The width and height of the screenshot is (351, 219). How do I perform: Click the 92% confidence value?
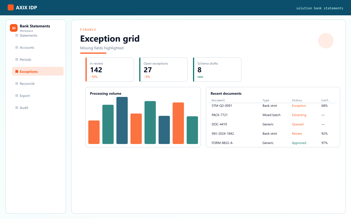click(324, 134)
